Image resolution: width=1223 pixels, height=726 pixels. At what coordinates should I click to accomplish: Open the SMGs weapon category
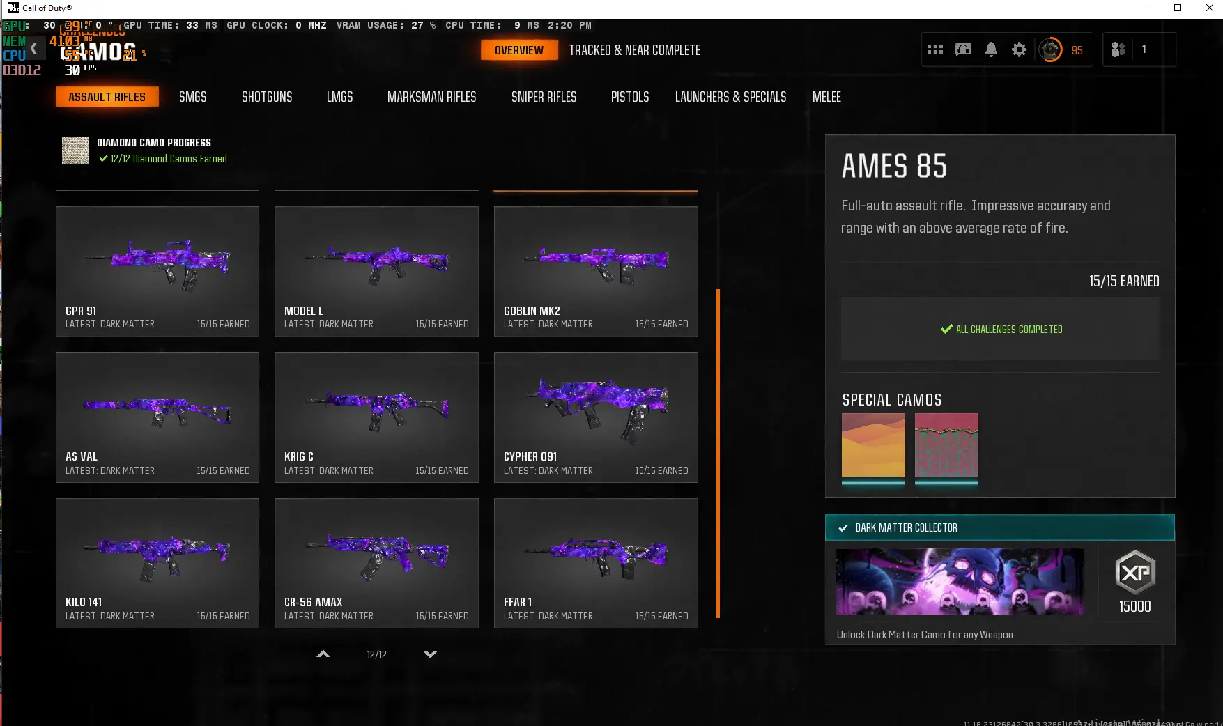[x=192, y=97]
